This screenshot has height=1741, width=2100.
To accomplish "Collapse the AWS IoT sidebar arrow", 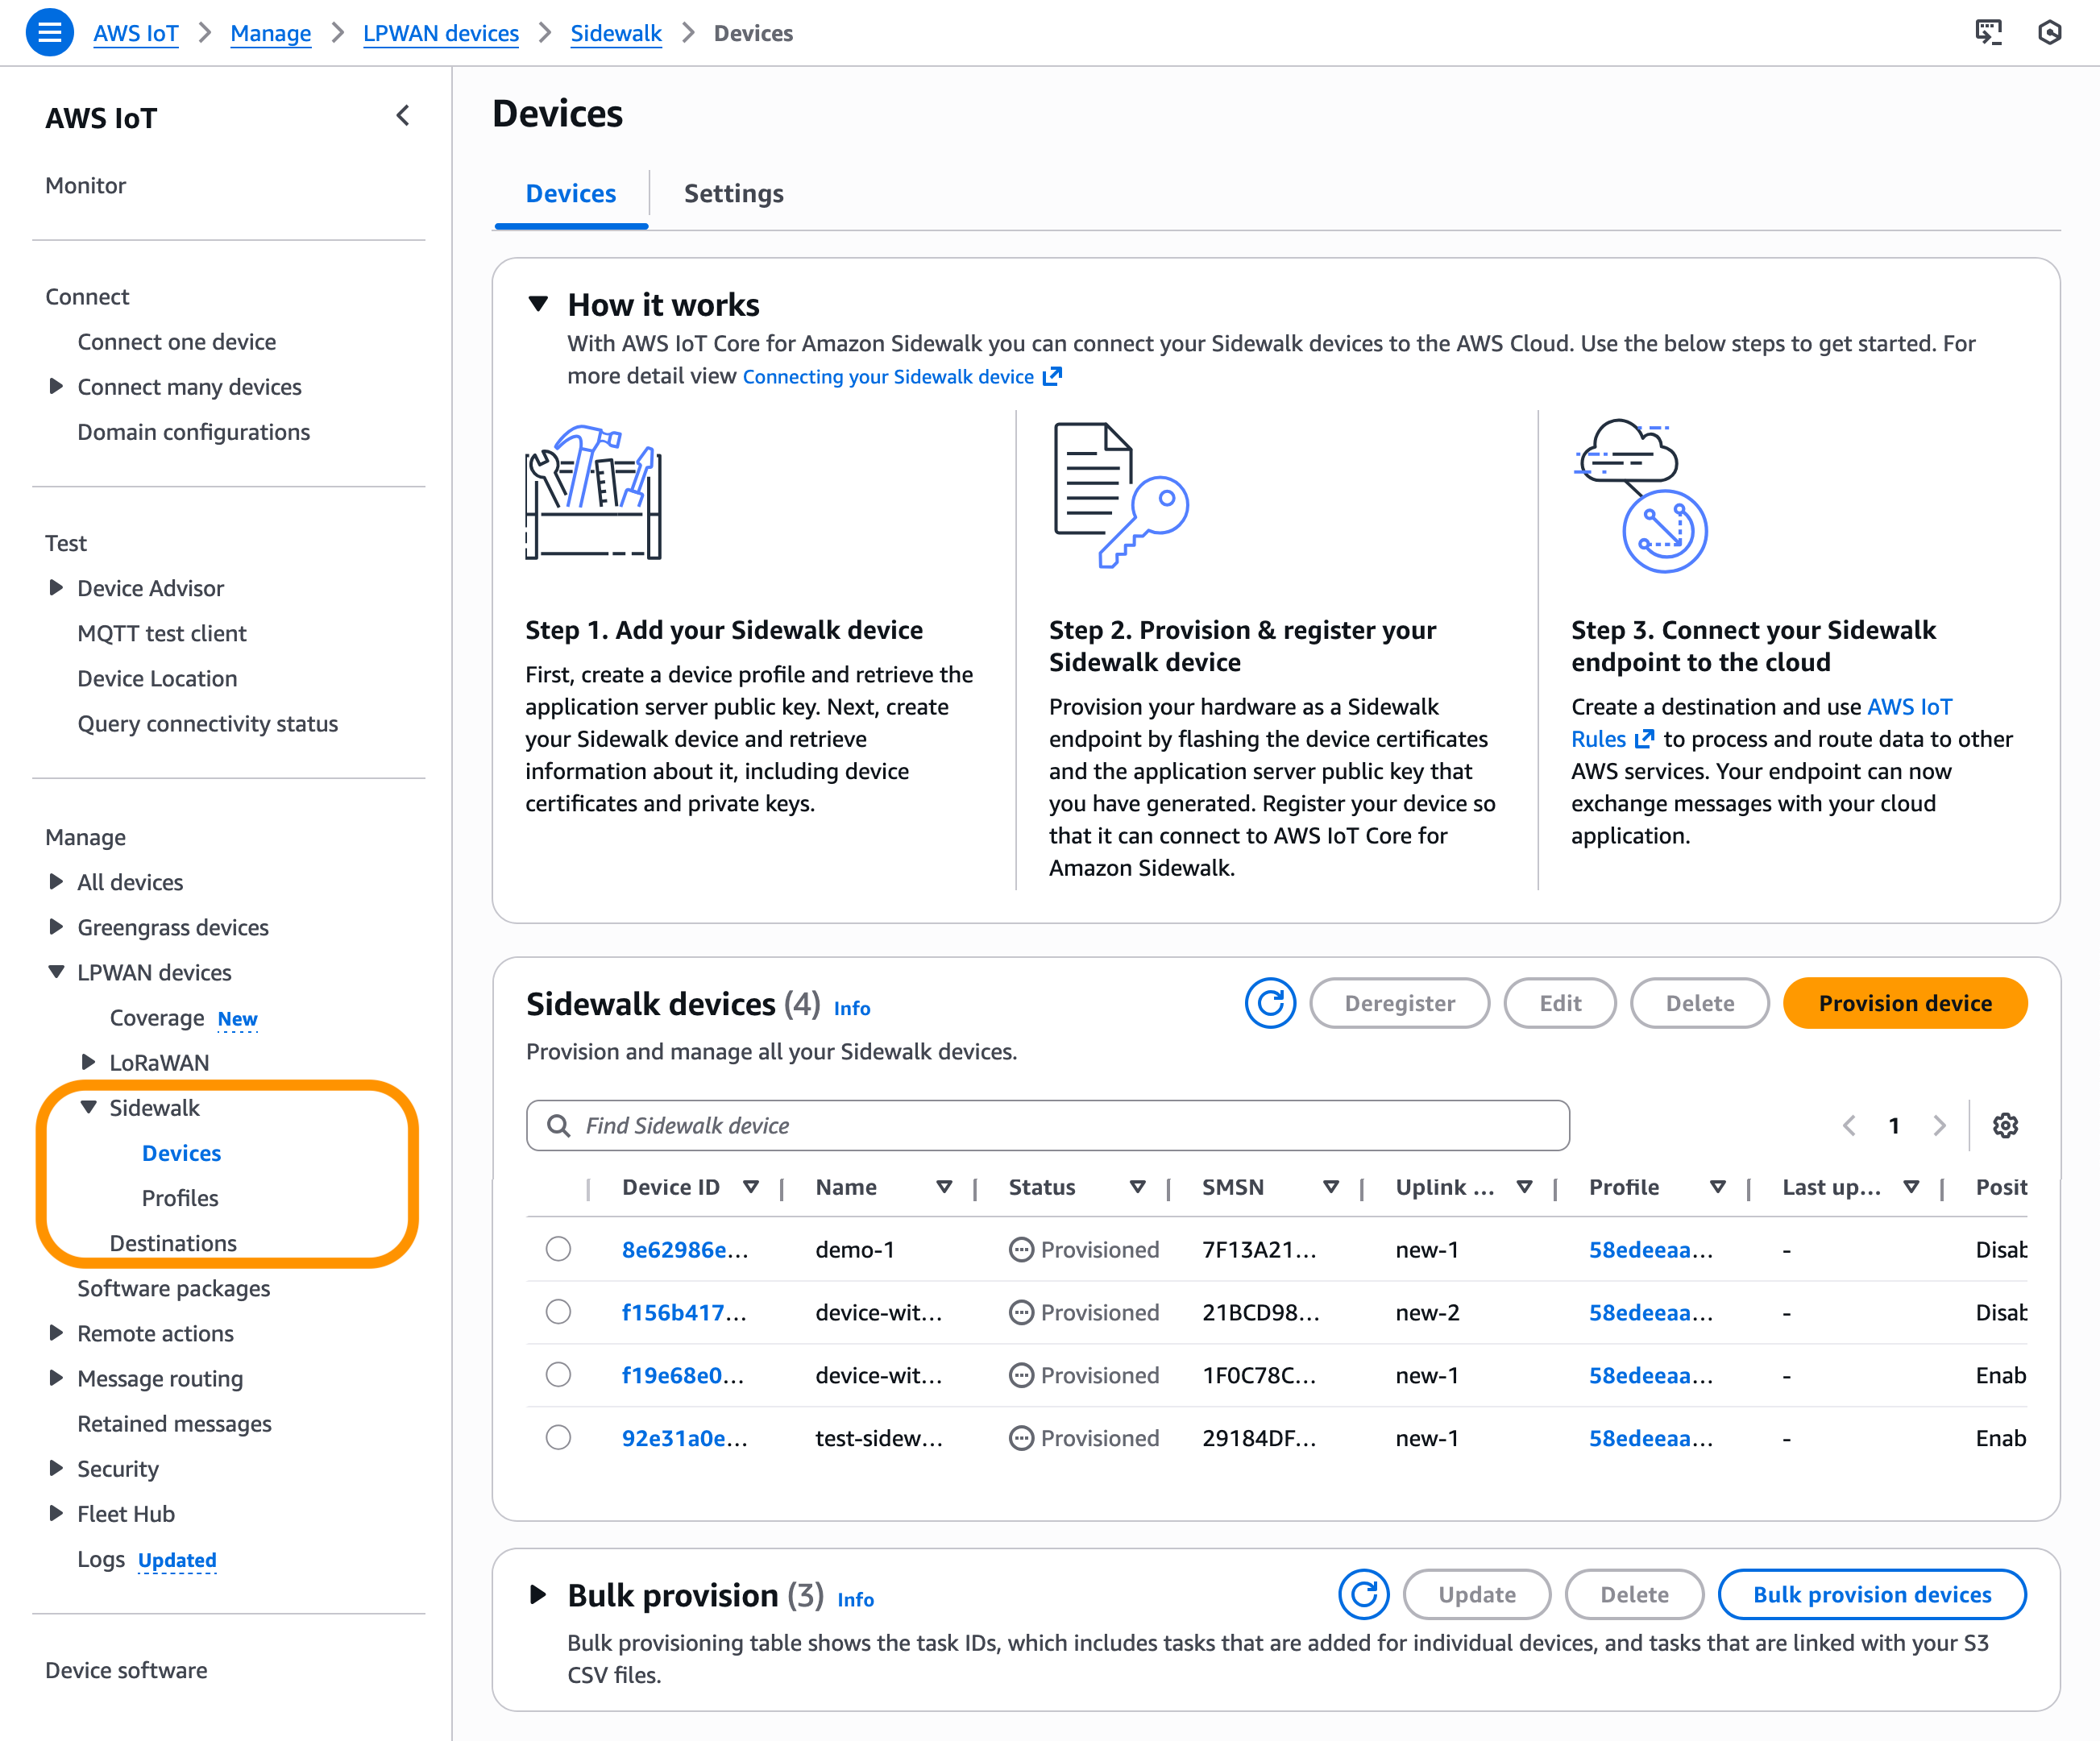I will [403, 116].
